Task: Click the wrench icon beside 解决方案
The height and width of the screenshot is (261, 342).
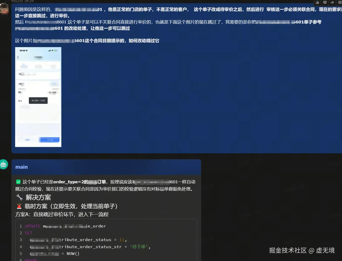Action: point(19,197)
